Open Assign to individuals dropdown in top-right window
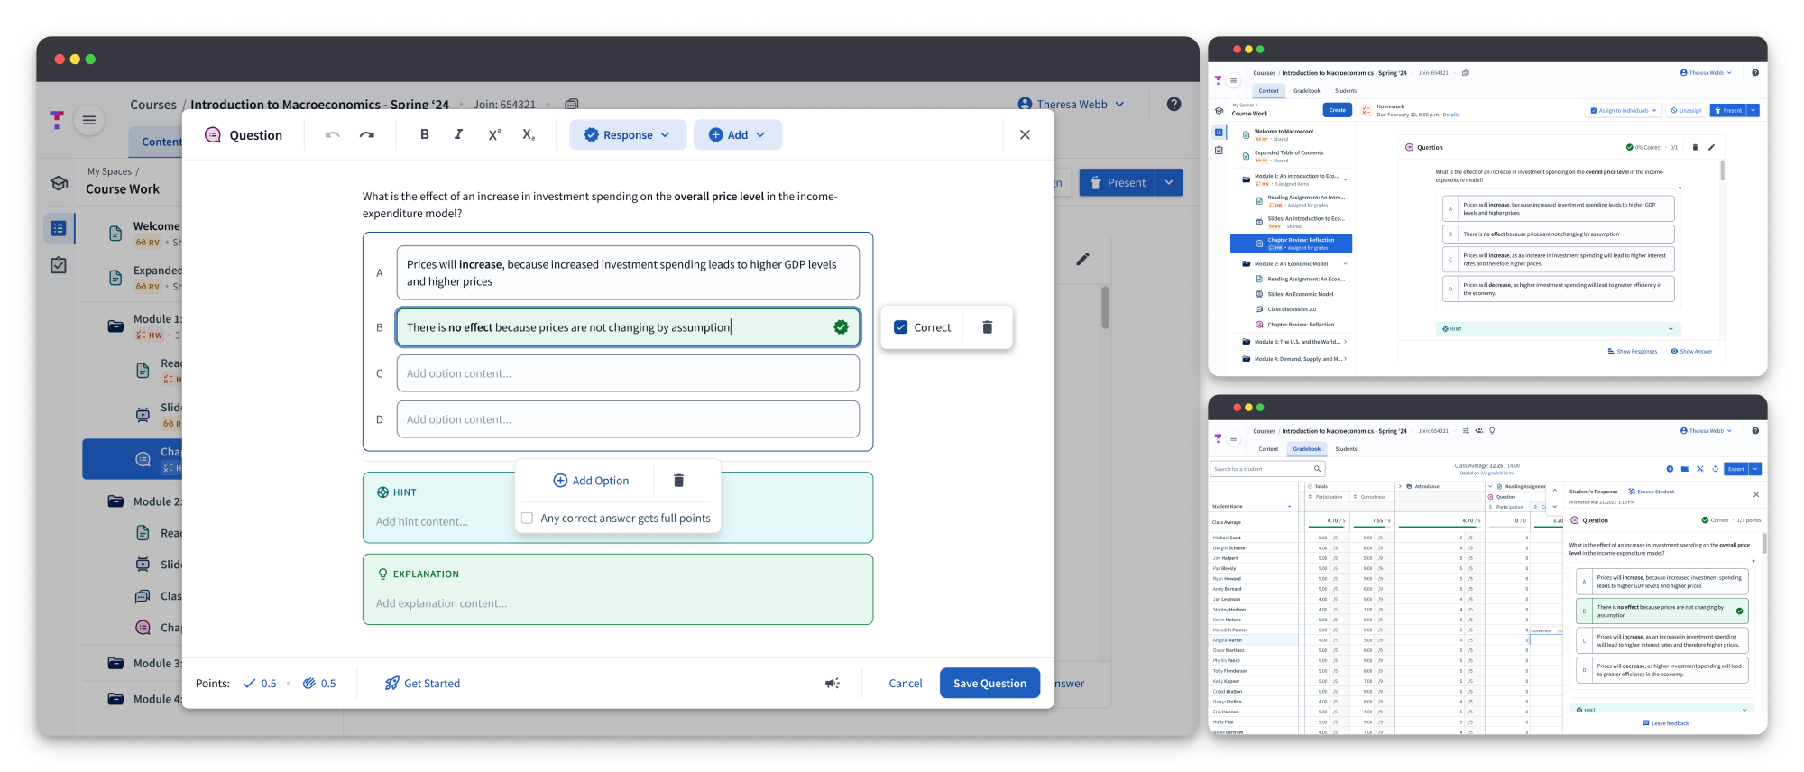The image size is (1804, 772). 1624,110
